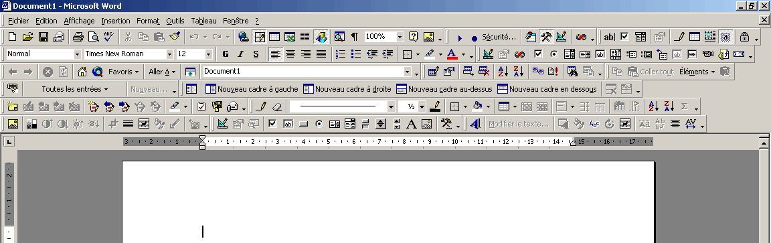Apply italic formatting with the I button
Screen dimensions: 771x243
click(240, 54)
